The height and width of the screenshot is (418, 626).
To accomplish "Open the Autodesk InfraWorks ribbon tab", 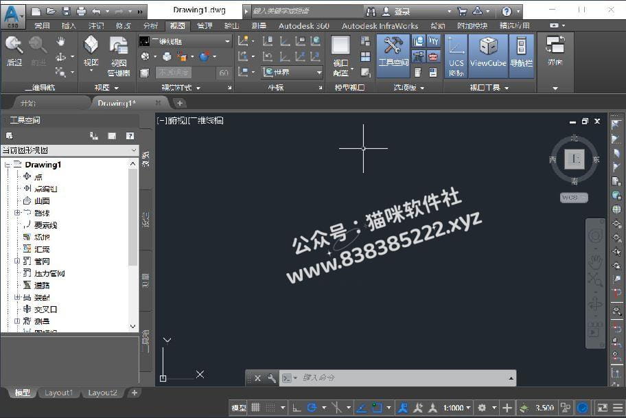I will 380,26.
